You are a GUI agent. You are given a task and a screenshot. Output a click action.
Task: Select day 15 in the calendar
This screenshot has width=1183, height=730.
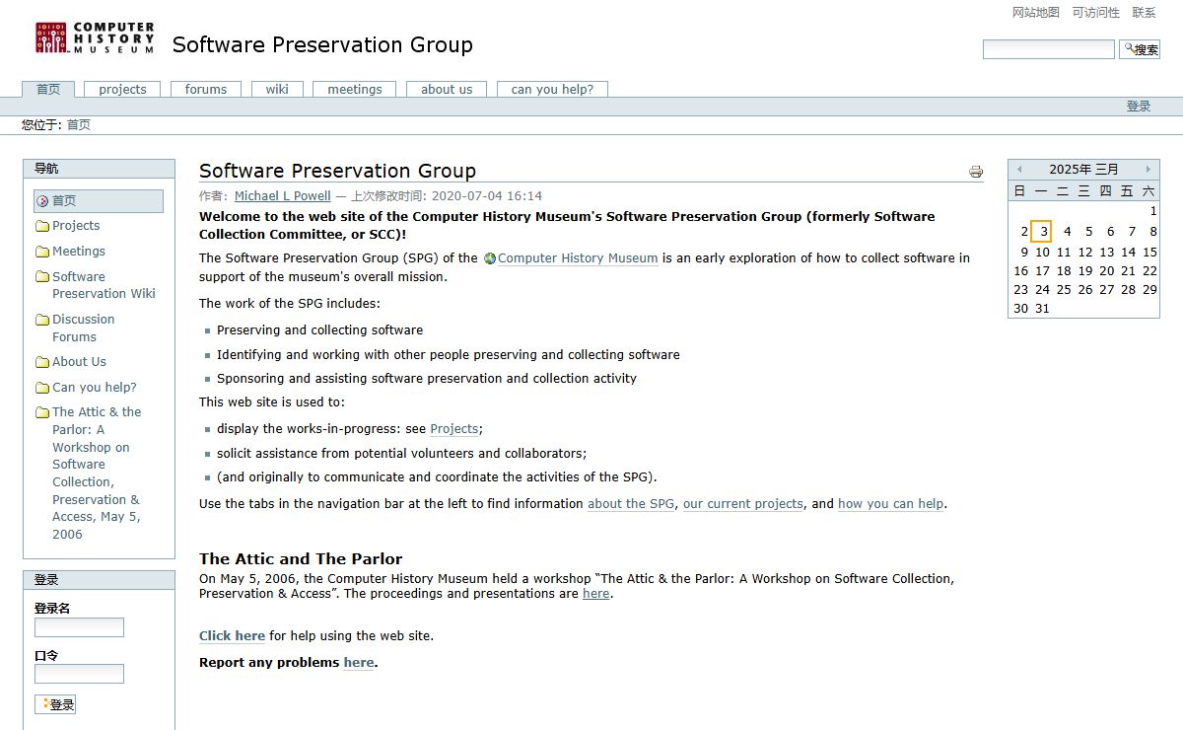point(1149,252)
